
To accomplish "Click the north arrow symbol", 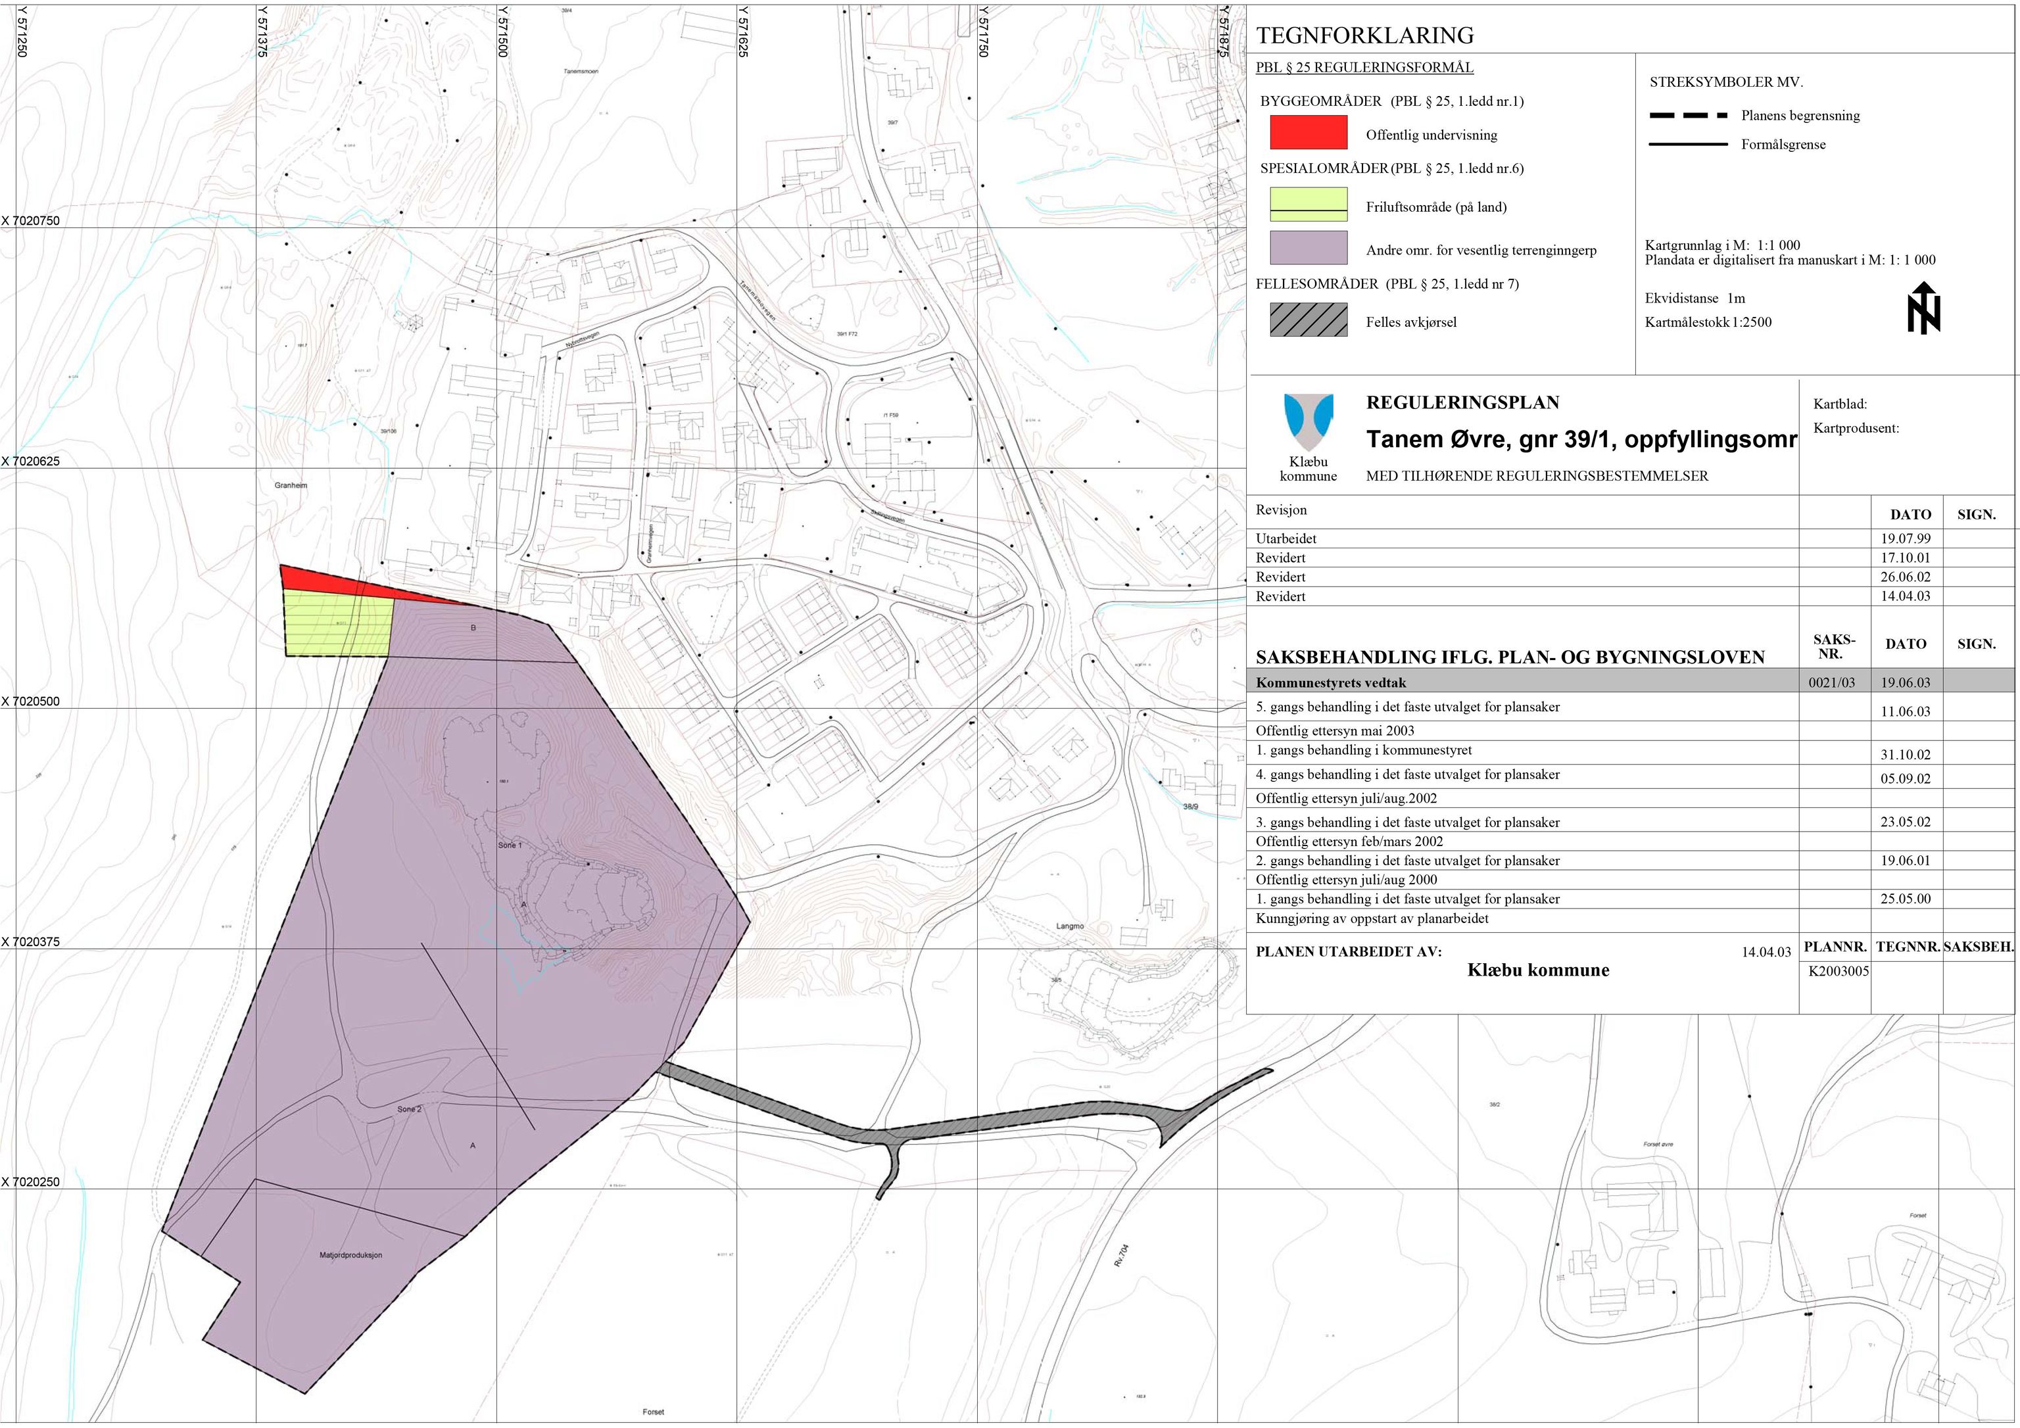I will coord(1923,308).
